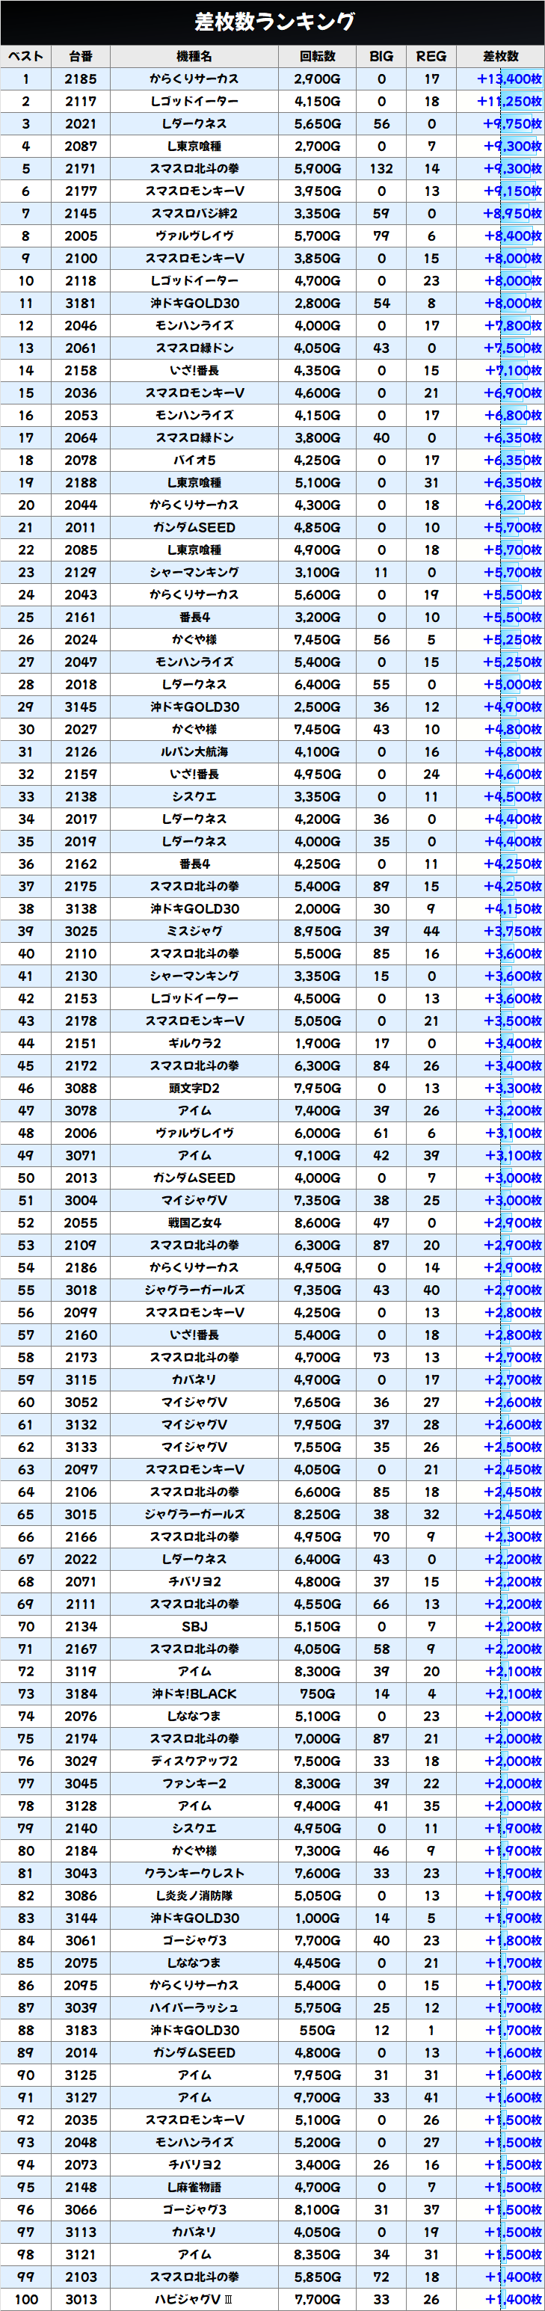Select L炎炎ノ消防隊 machine name
Image resolution: width=545 pixels, height=2311 pixels.
pos(194,1895)
